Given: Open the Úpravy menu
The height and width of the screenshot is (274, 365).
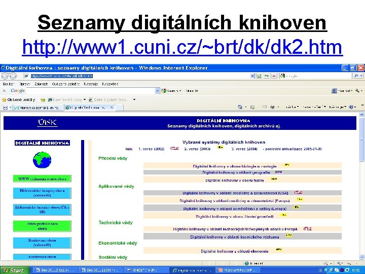Looking at the screenshot, I should pos(24,84).
